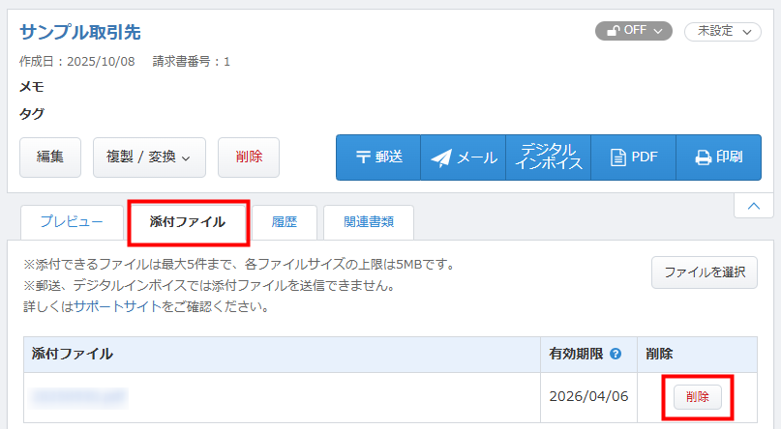Click the デジタルインボイス button

(548, 157)
